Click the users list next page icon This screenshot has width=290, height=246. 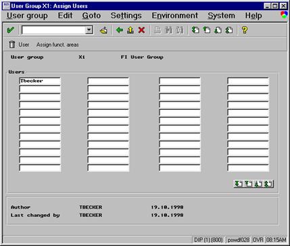258,184
